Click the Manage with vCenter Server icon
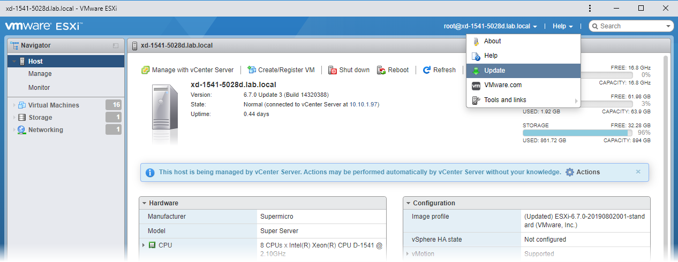This screenshot has height=262, width=678. (145, 70)
